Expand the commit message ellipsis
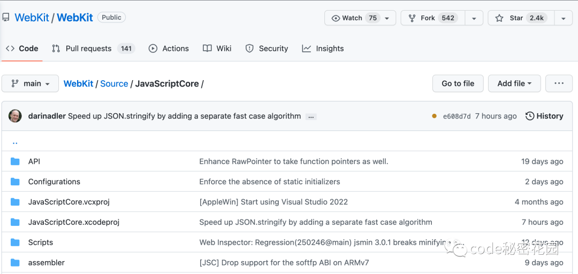The height and width of the screenshot is (274, 578). (x=311, y=116)
